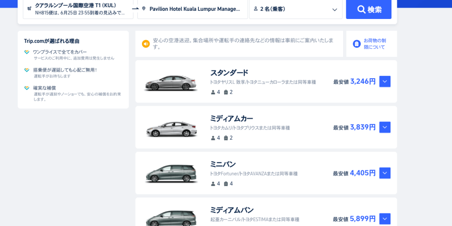Click passenger count icon in ミニバン row
452x226 pixels.
213,184
